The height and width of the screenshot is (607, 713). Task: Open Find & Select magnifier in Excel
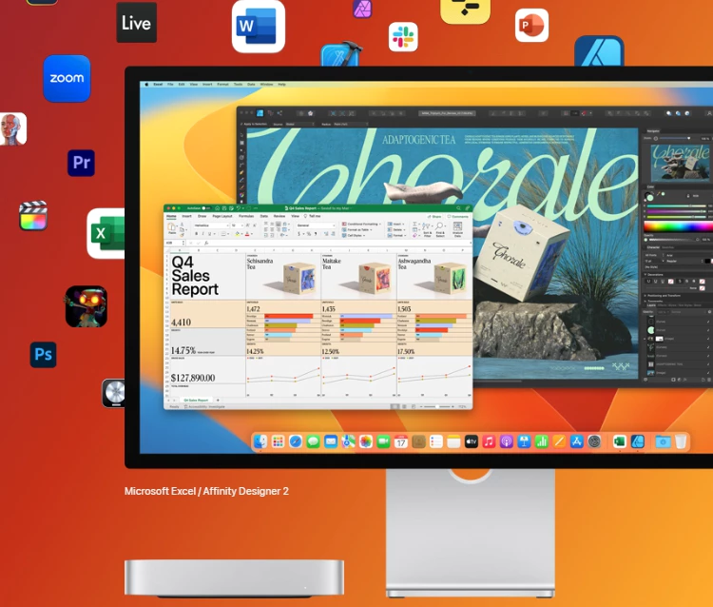pyautogui.click(x=440, y=229)
